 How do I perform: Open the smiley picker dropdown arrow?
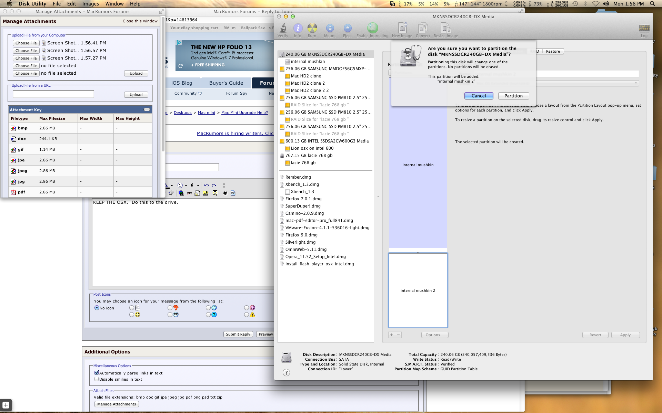point(186,186)
